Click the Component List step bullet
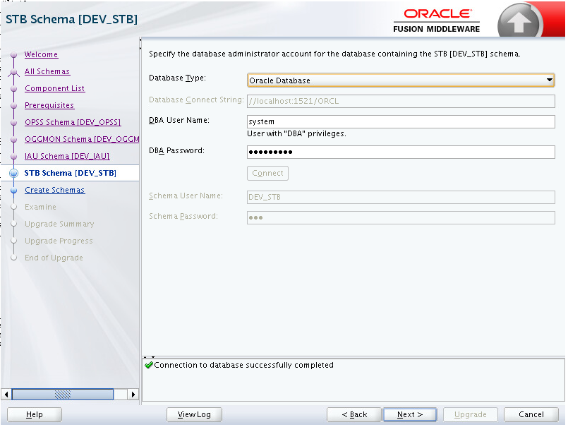 click(14, 88)
